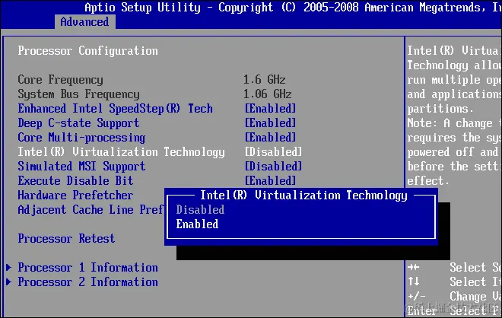Change the Simulated MSI Support [Disabled] value

coord(273,166)
